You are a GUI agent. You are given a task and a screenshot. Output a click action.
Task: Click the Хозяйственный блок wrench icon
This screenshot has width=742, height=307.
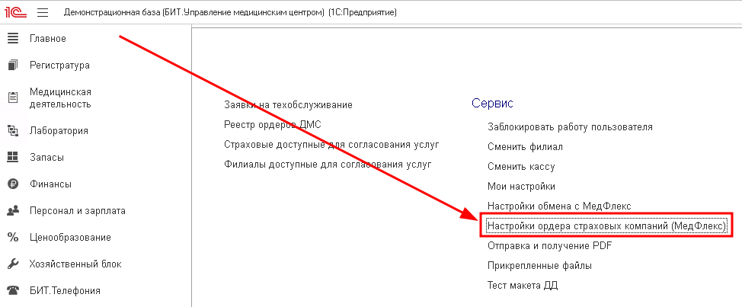tap(13, 264)
